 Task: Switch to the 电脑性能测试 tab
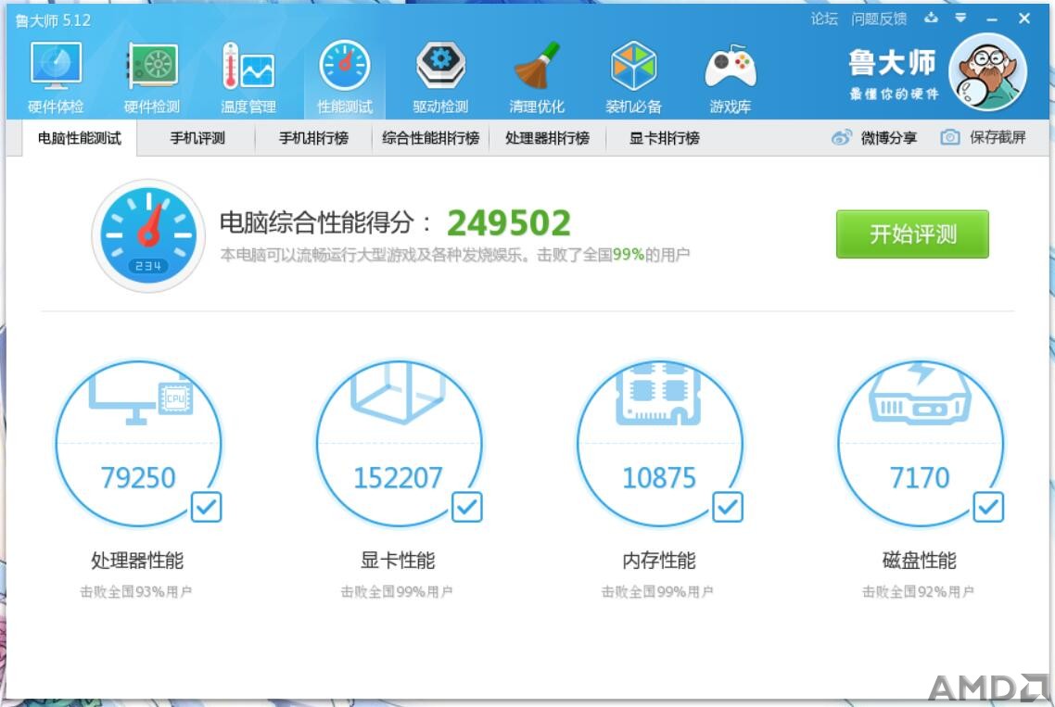point(80,139)
